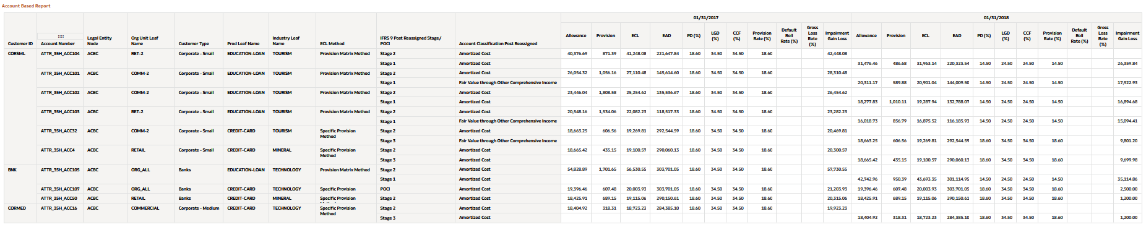
Task: Click the drag handle above Account Number column
Action: 61,36
